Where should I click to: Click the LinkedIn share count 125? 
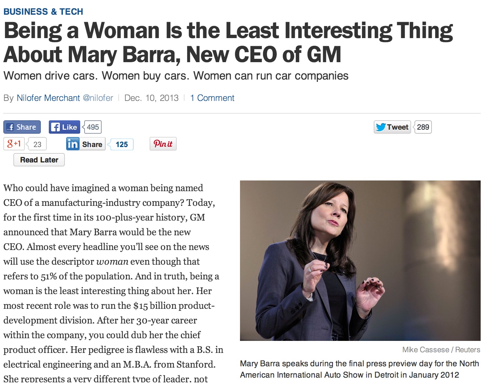(x=122, y=144)
